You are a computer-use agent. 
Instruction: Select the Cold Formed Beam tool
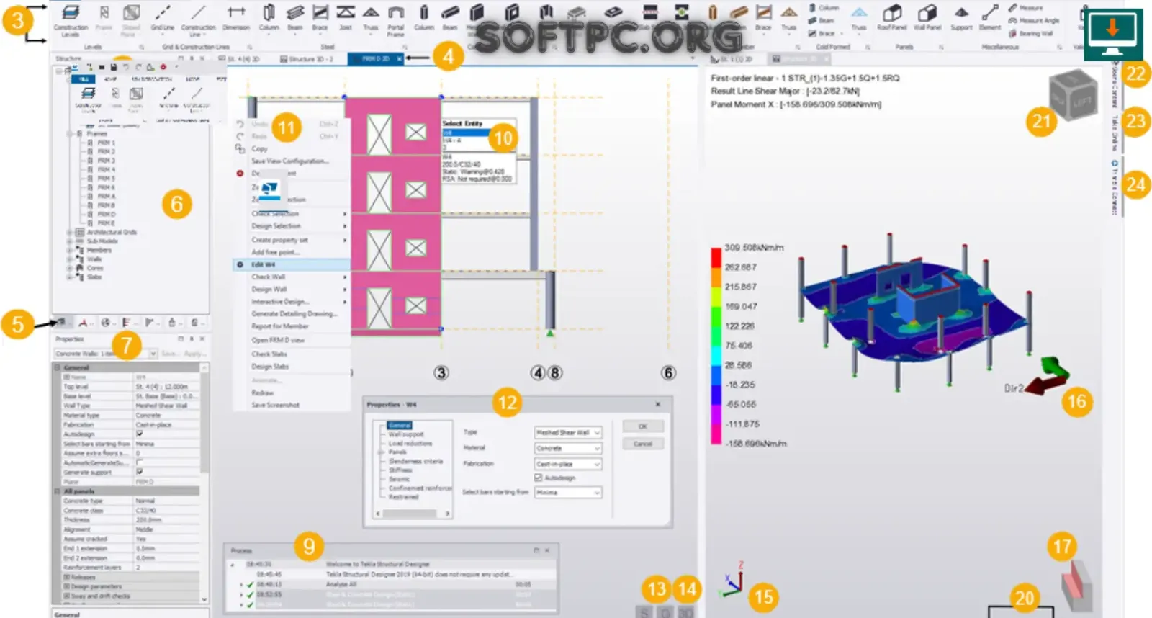tap(821, 21)
